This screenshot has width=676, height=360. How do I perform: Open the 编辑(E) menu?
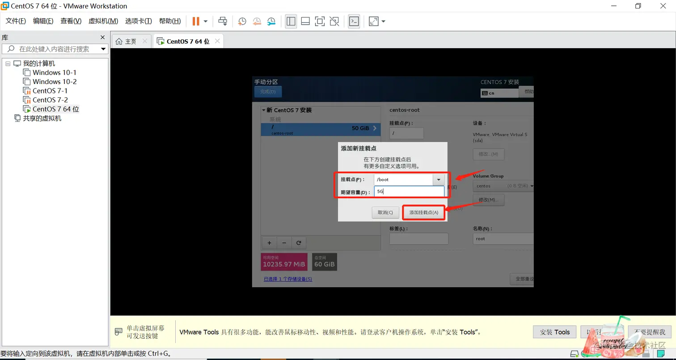pyautogui.click(x=43, y=21)
